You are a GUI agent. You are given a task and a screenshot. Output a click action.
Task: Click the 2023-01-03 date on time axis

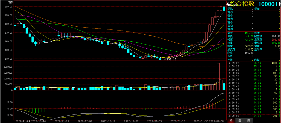tap(155, 121)
